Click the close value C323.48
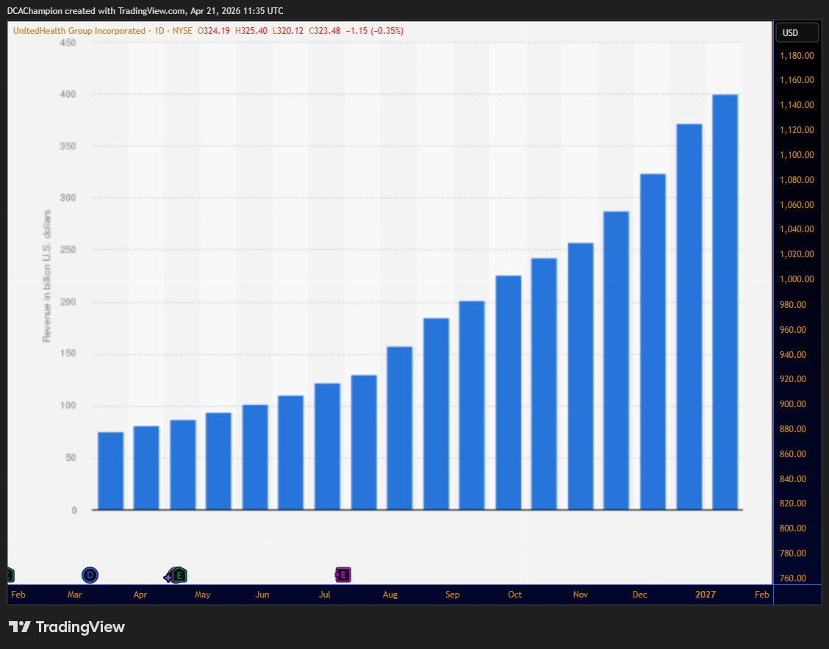The height and width of the screenshot is (649, 829). point(325,31)
